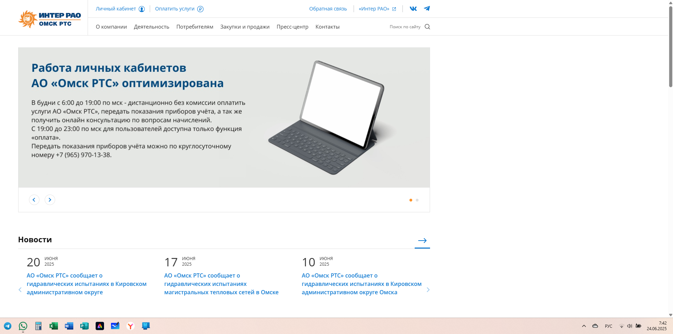Image resolution: width=673 pixels, height=334 pixels.
Task: Open the 'Пресс-центр' menu
Action: [x=293, y=27]
